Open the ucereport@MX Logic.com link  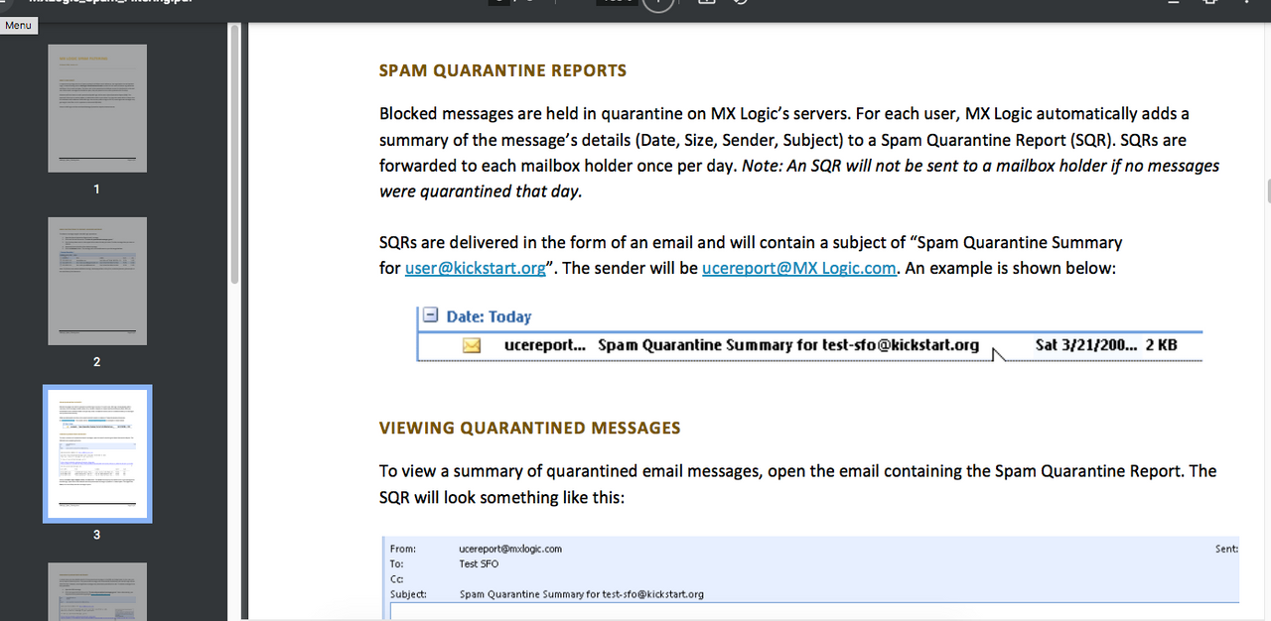799,268
